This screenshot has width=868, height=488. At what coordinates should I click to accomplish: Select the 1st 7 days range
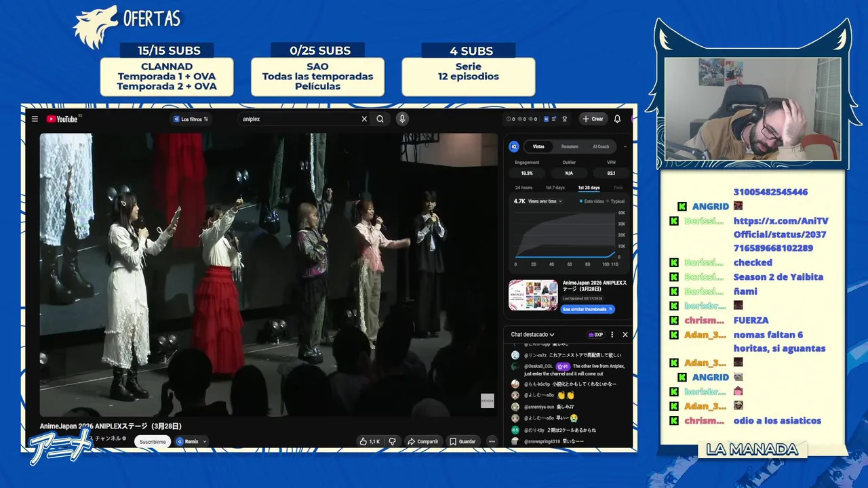[555, 188]
